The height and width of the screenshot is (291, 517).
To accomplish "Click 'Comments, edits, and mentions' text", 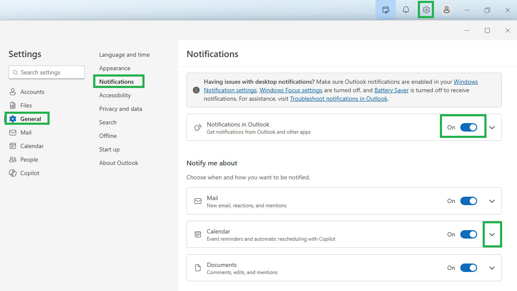I will pyautogui.click(x=242, y=272).
